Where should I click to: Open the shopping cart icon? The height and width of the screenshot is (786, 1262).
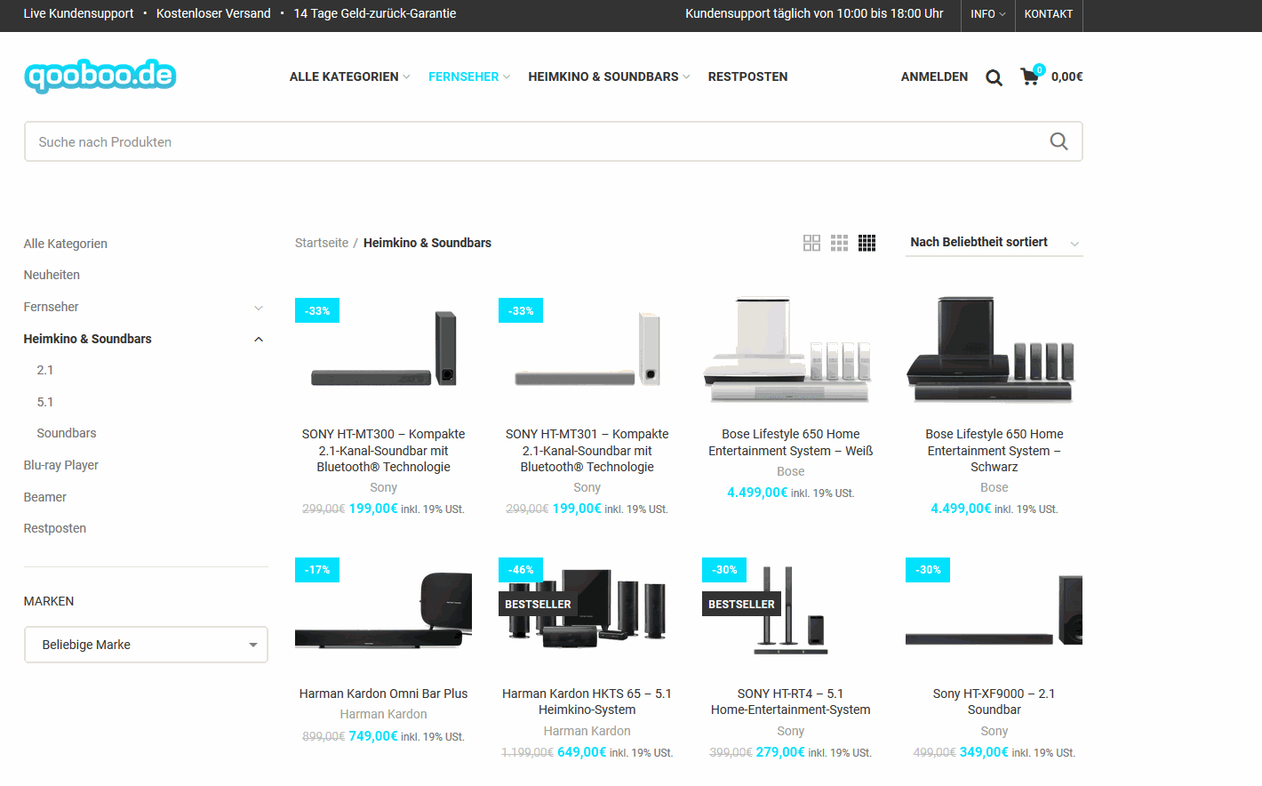coord(1031,76)
